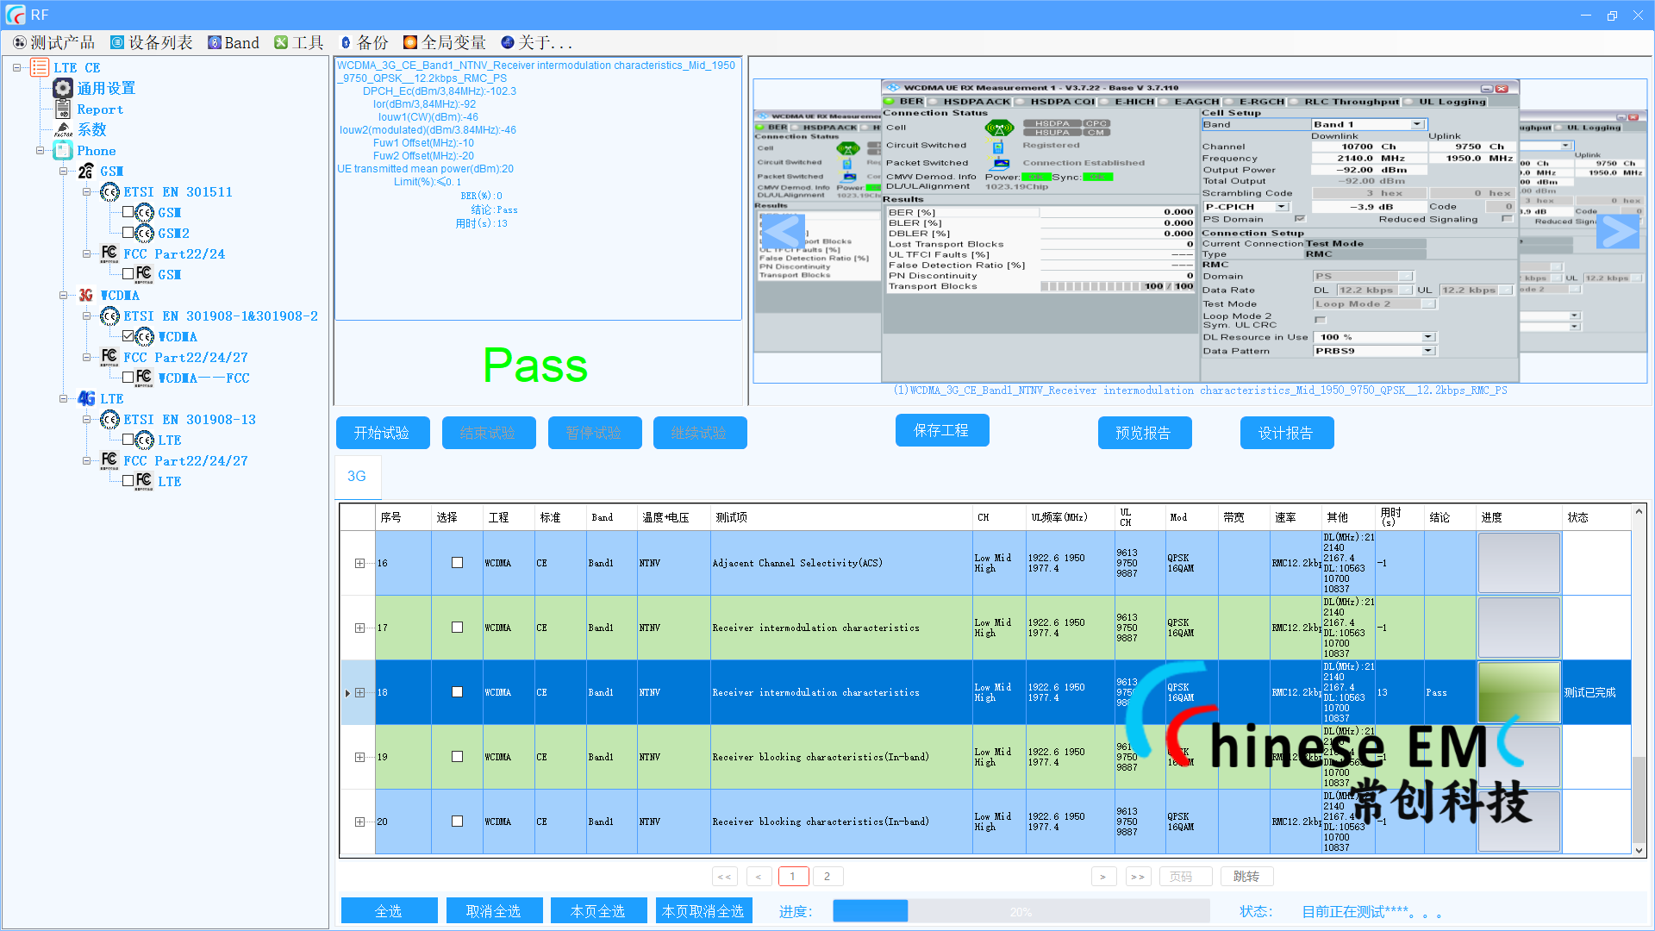Click 保存工程 to save project
The height and width of the screenshot is (931, 1655).
942,433
